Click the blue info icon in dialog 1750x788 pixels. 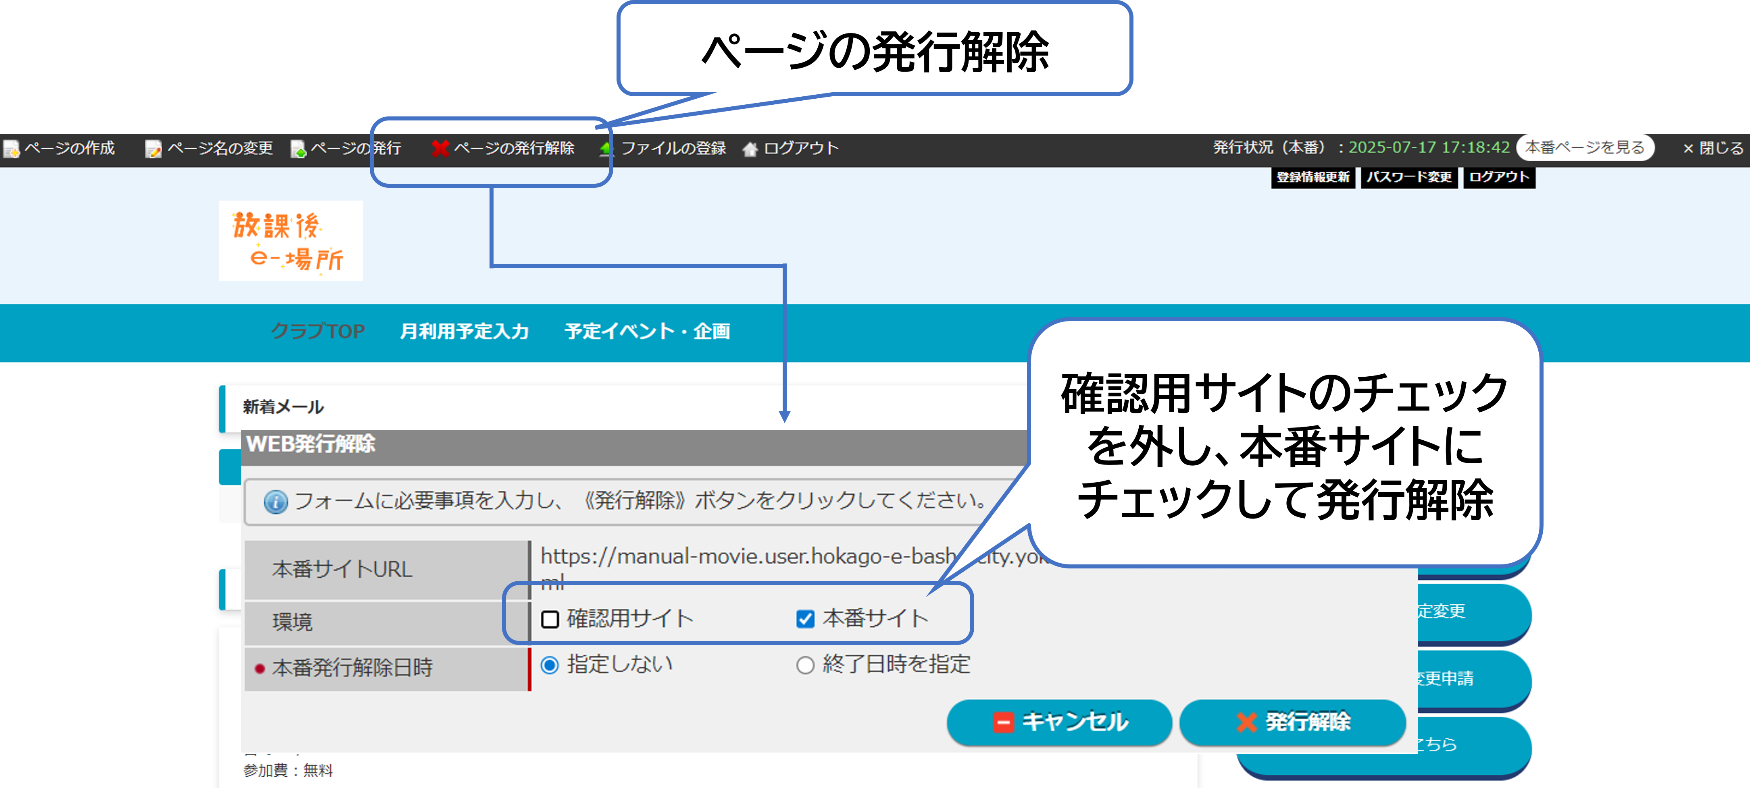(275, 502)
